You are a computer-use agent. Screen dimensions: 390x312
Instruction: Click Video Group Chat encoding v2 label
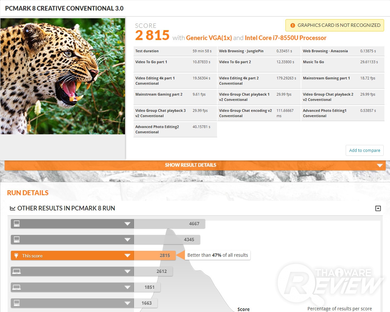click(245, 113)
